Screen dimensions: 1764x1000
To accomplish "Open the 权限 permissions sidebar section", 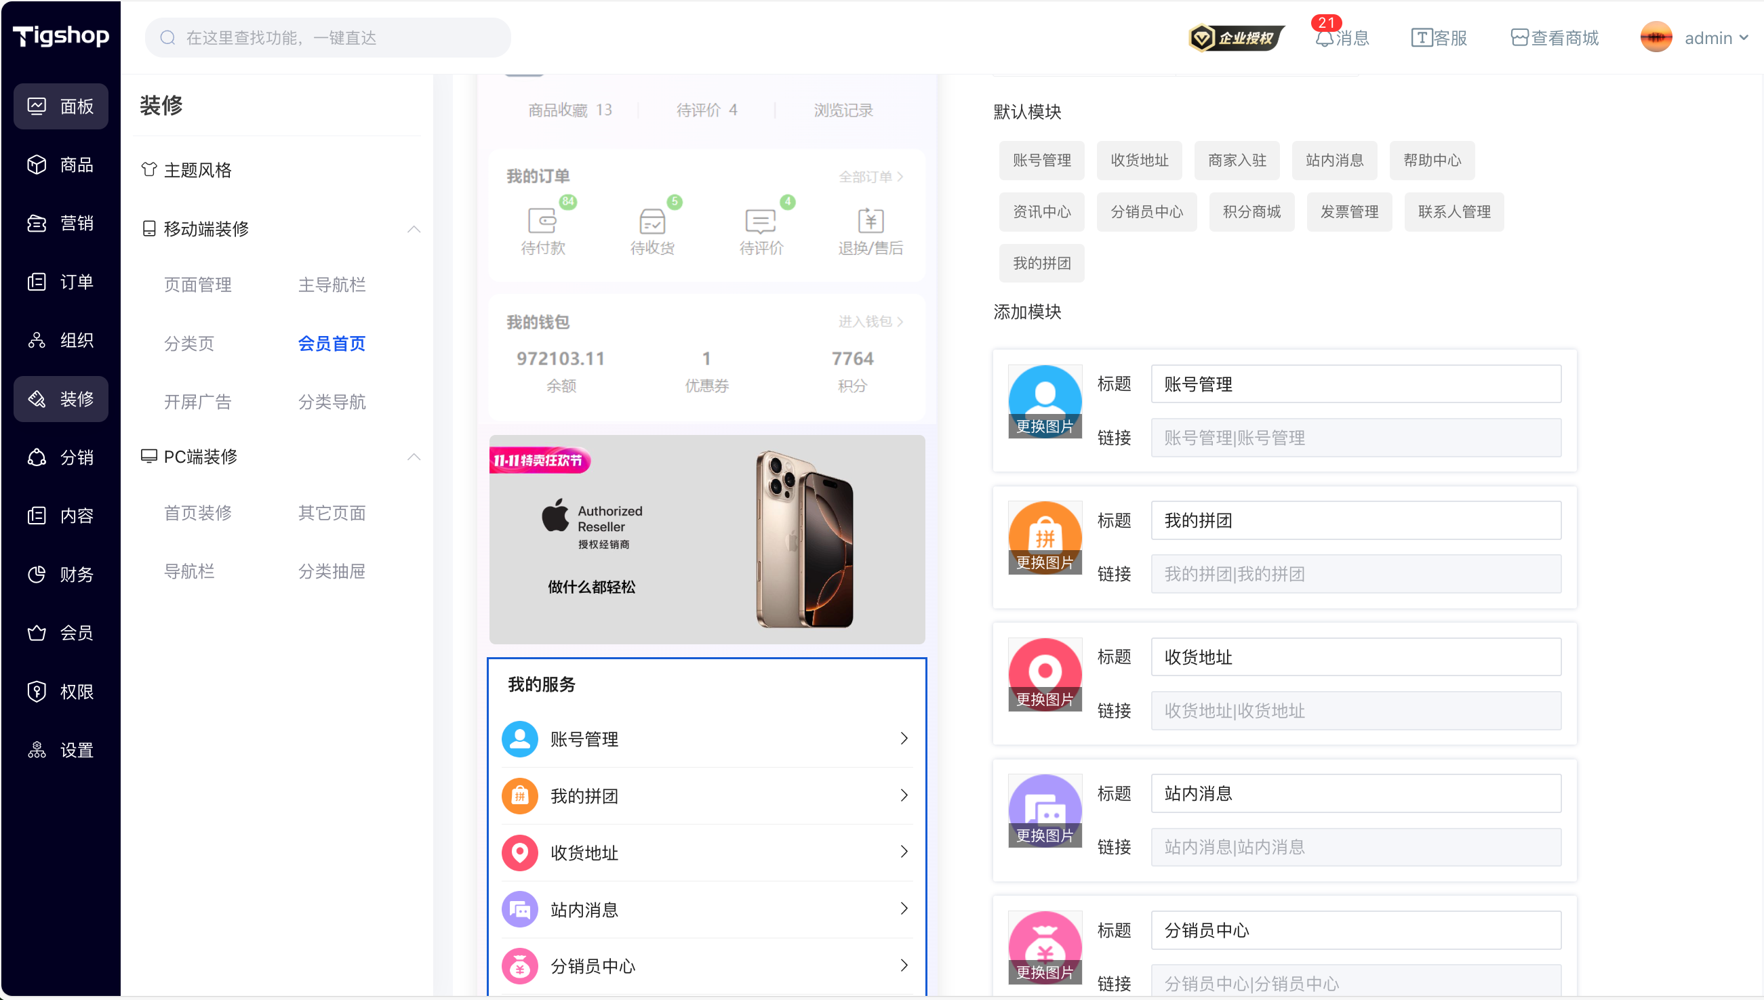I will coord(60,692).
